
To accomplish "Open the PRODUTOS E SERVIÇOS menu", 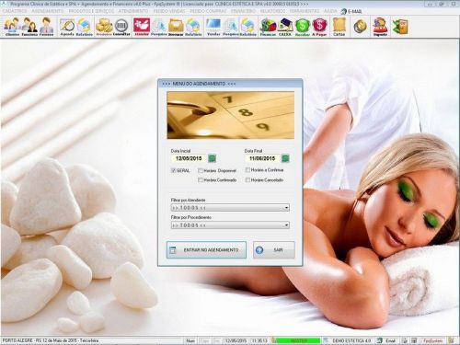I will click(91, 11).
